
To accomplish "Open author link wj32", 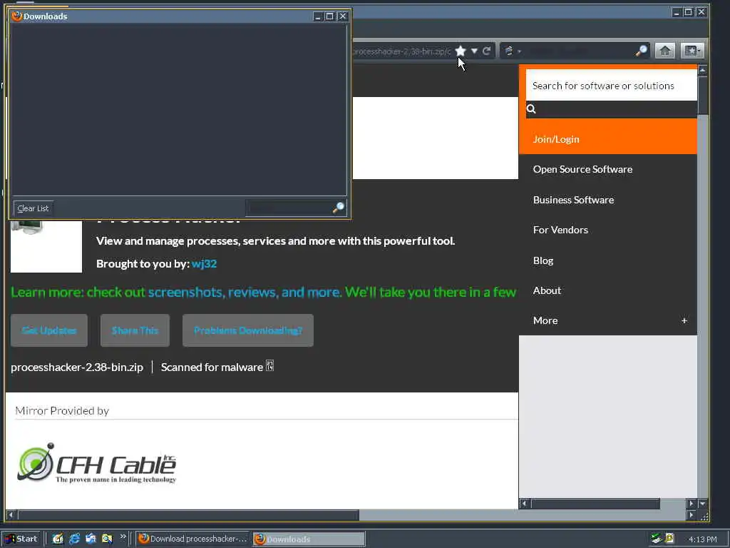I will [x=204, y=264].
